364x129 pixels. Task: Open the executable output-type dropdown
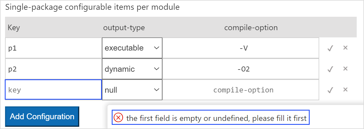tap(132, 48)
